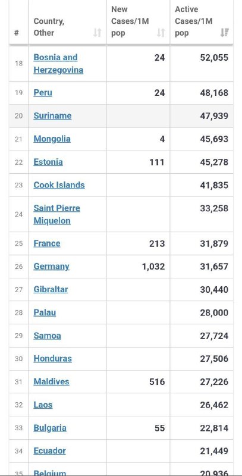Open the Palau country link

coord(45,312)
